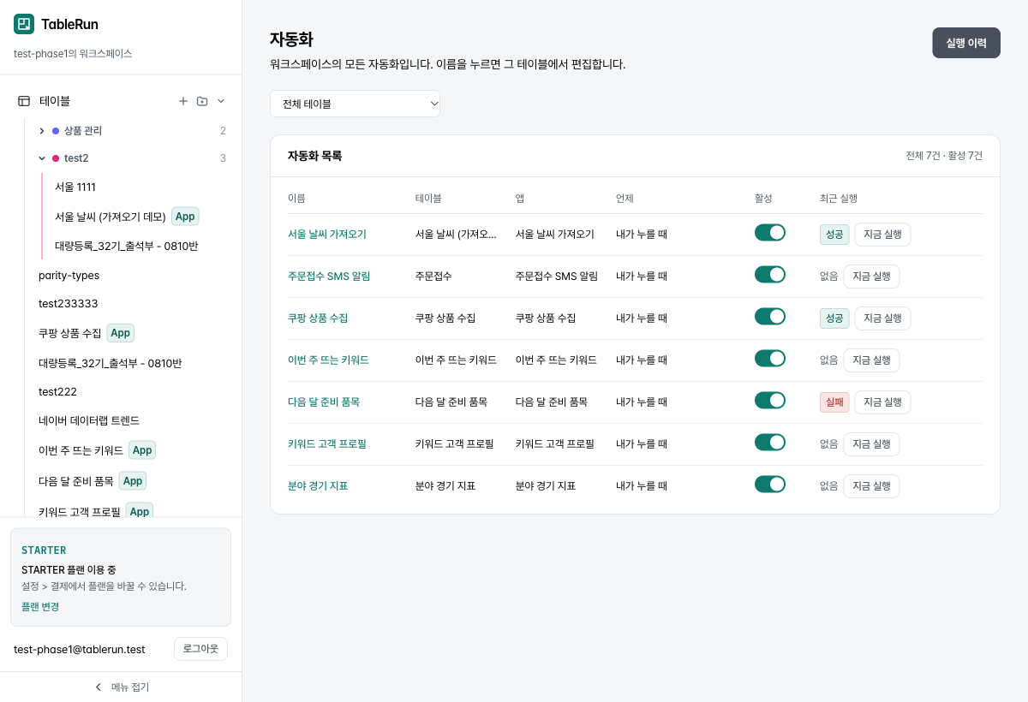Open parity-types table
The height and width of the screenshot is (702, 1028).
(69, 276)
